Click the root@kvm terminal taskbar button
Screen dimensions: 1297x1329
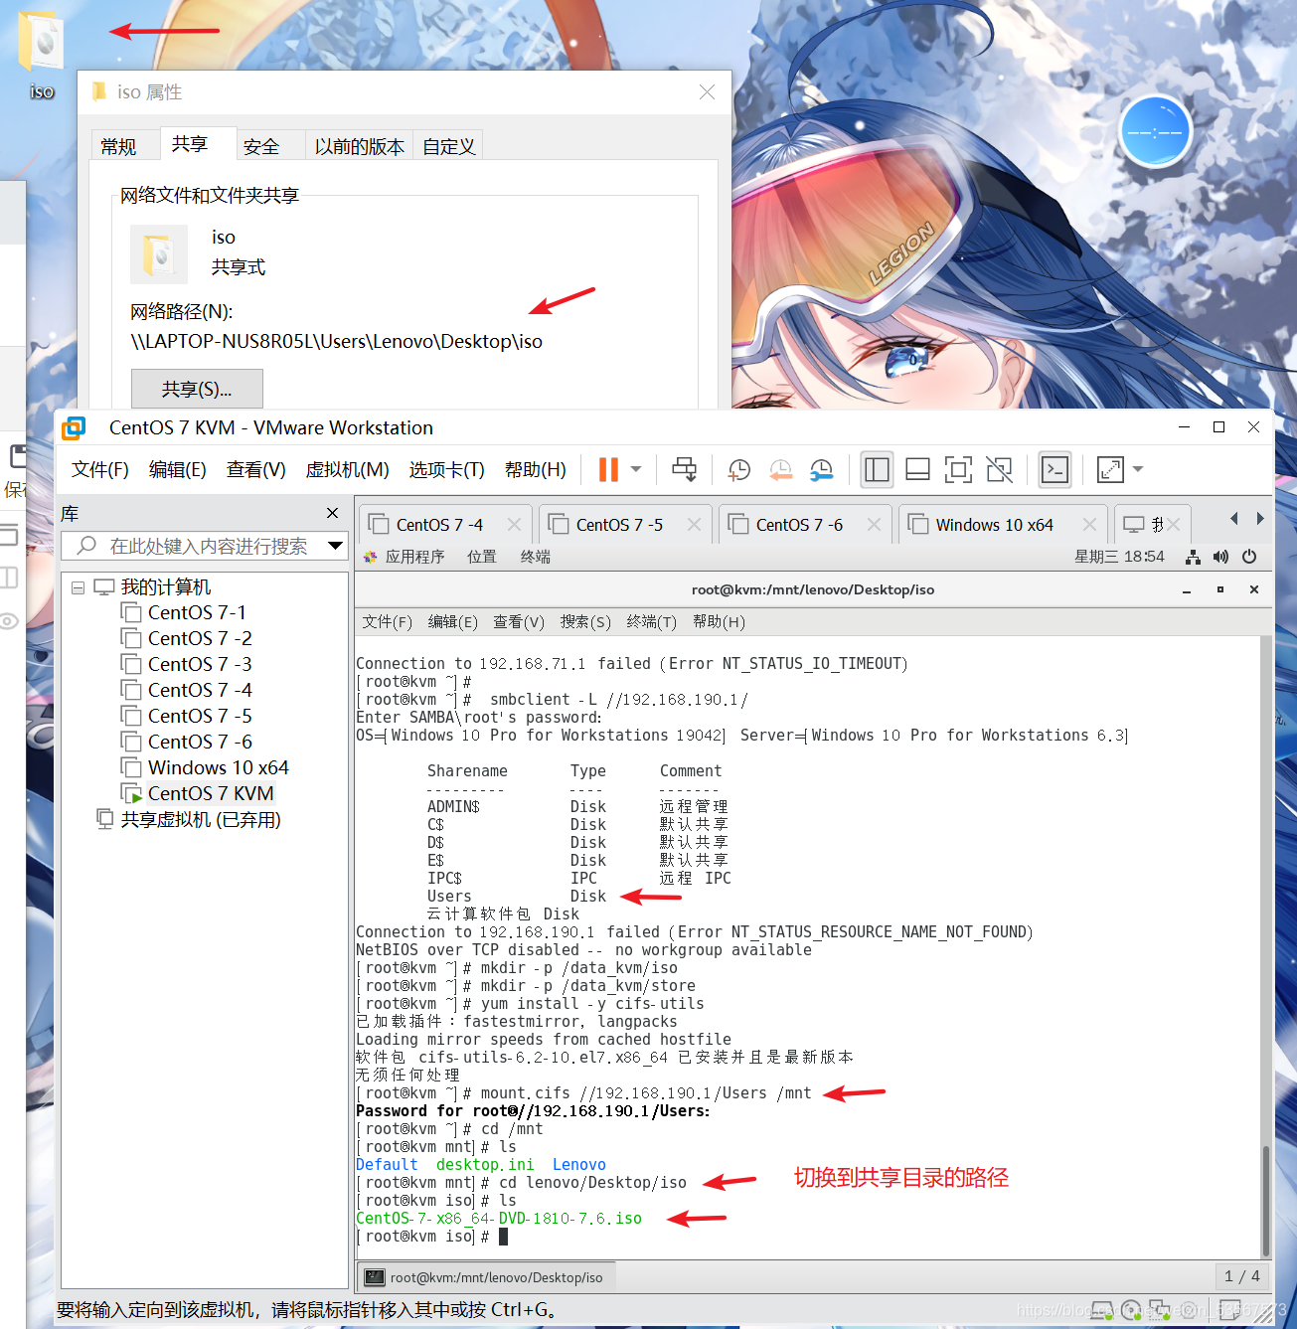click(485, 1277)
